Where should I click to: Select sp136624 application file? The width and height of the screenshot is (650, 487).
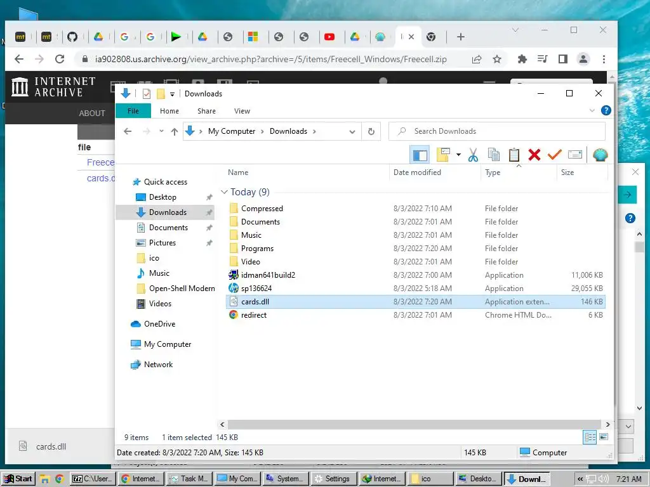tap(256, 289)
